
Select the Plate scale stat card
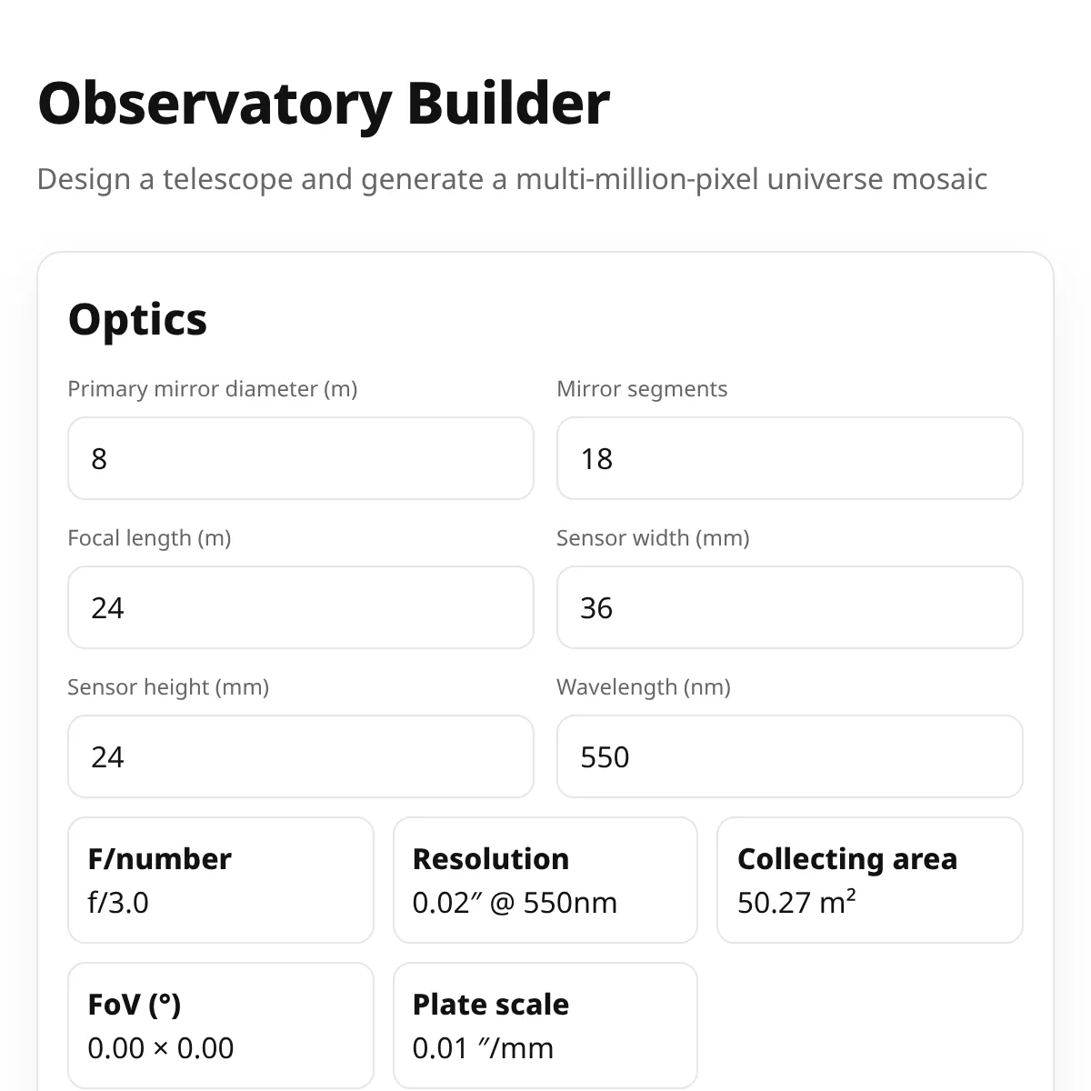point(545,1026)
